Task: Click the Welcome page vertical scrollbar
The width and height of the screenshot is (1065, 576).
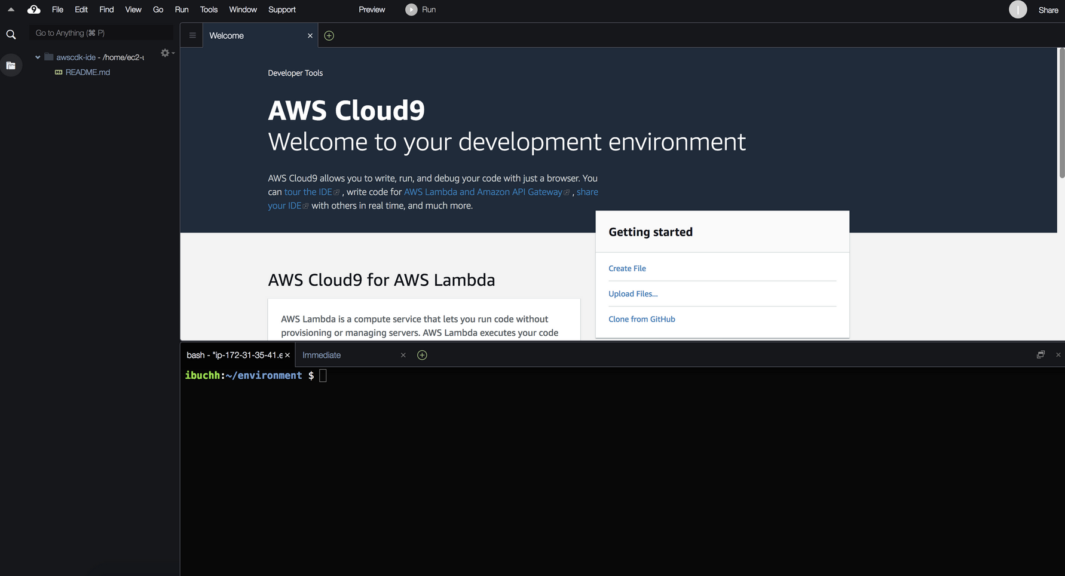Action: click(1061, 114)
